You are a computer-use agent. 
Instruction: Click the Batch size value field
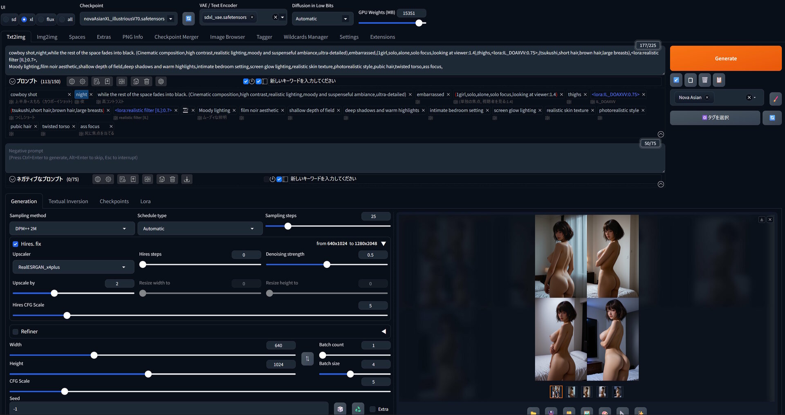coord(376,364)
